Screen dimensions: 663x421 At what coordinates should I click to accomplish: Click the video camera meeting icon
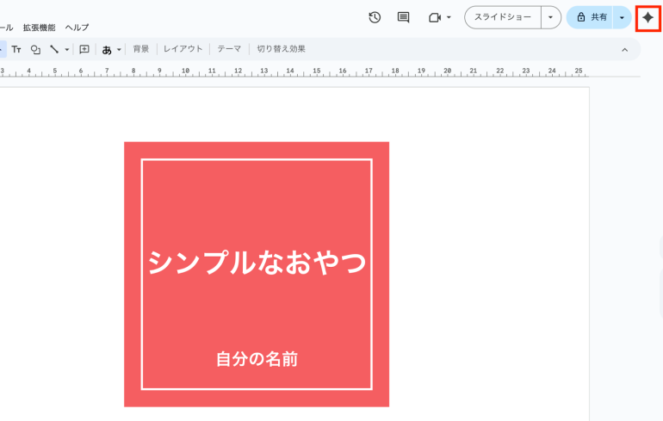pyautogui.click(x=435, y=18)
